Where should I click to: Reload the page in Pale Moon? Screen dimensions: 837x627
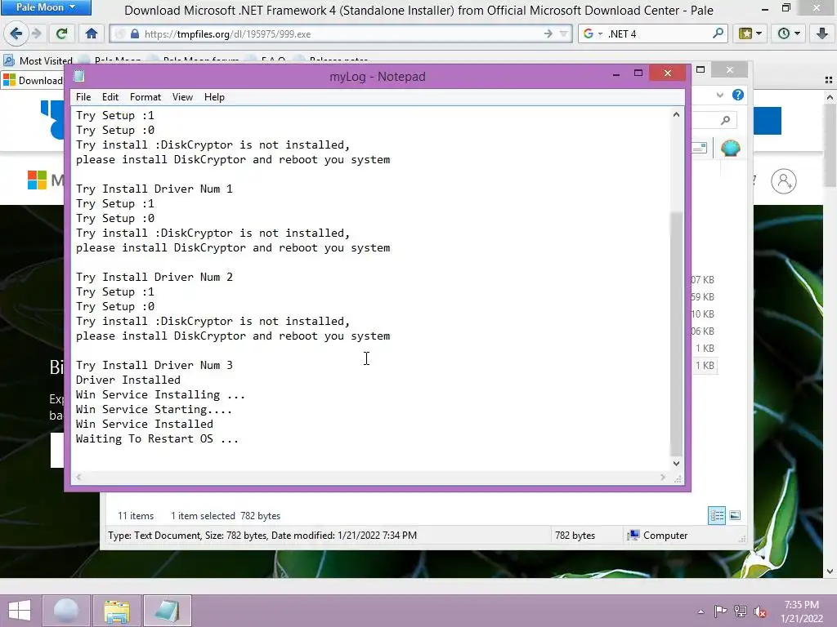(x=61, y=33)
